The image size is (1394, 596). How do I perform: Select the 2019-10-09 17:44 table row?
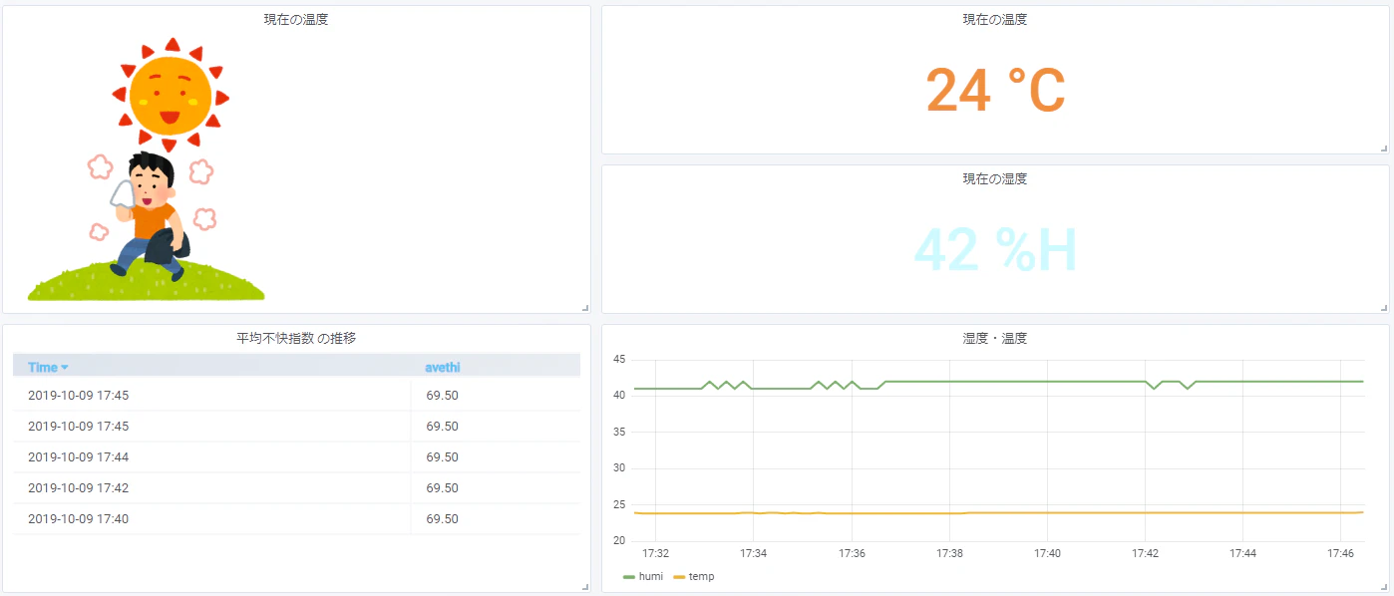[296, 457]
